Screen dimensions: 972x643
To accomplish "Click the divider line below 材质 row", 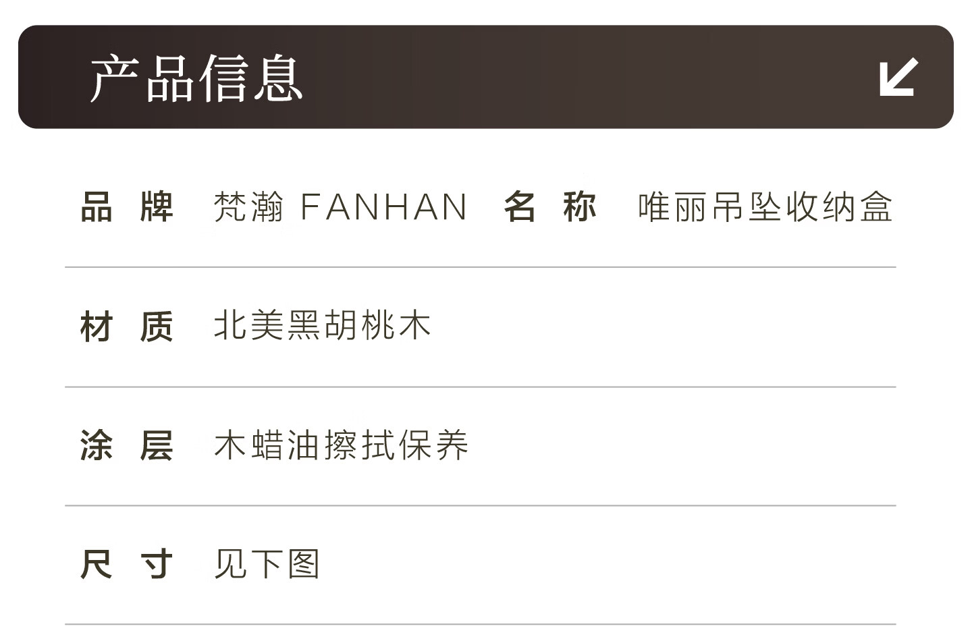I will click(x=480, y=387).
